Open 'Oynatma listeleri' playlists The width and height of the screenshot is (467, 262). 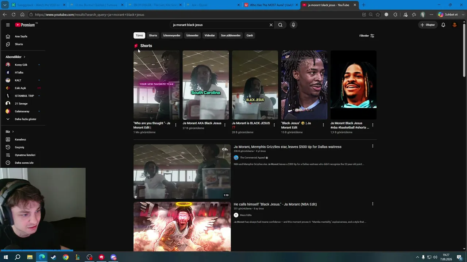[23, 155]
